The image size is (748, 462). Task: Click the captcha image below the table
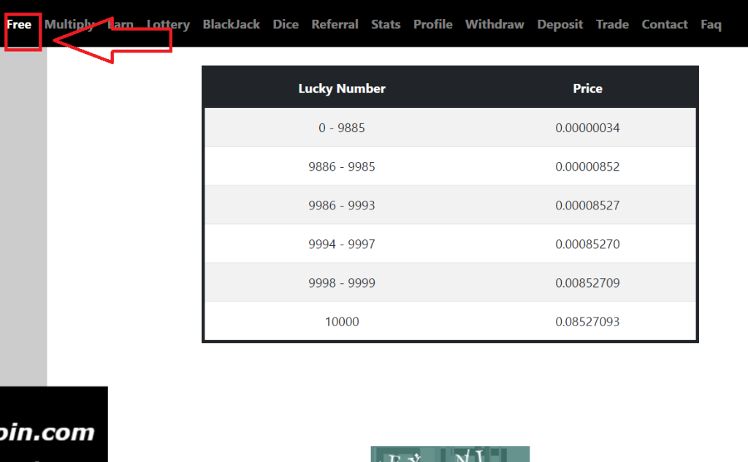(450, 454)
